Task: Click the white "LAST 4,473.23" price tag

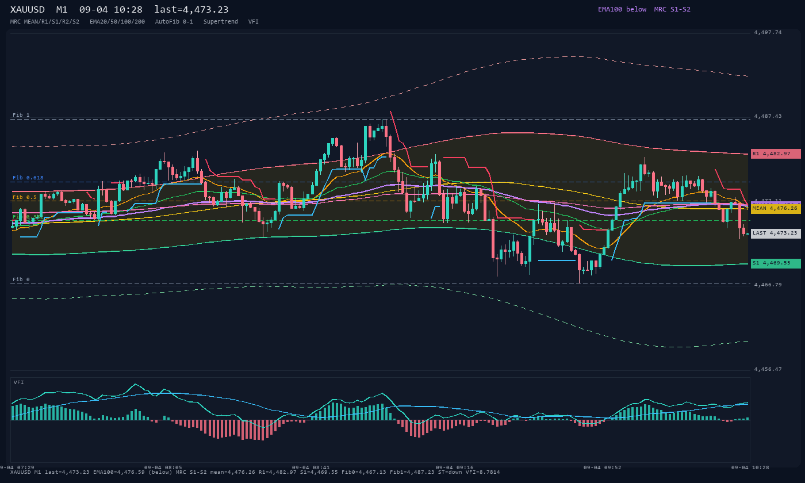Action: point(776,233)
